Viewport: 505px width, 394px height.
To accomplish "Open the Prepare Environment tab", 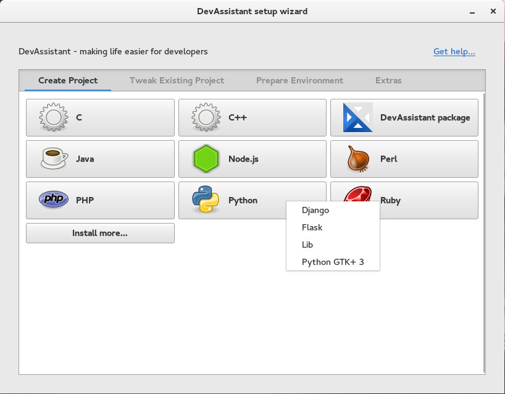I will pos(299,80).
